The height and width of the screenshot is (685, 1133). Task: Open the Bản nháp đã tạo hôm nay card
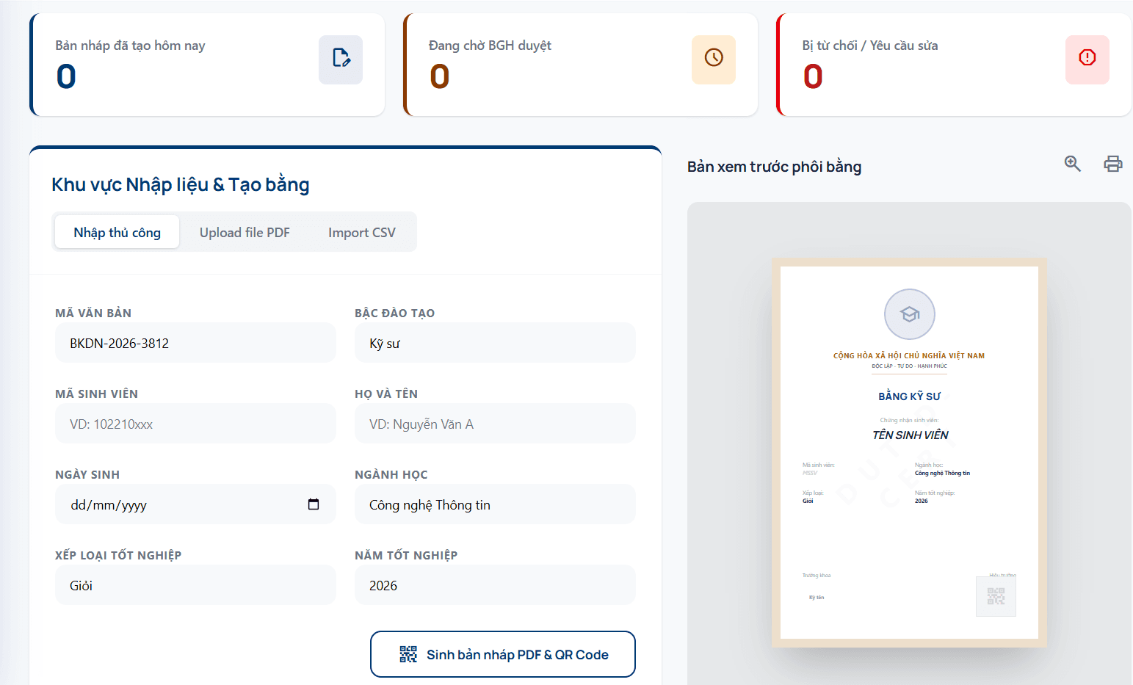pos(207,65)
